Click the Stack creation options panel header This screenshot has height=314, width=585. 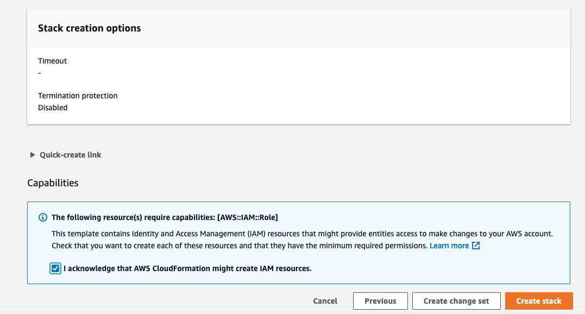89,28
